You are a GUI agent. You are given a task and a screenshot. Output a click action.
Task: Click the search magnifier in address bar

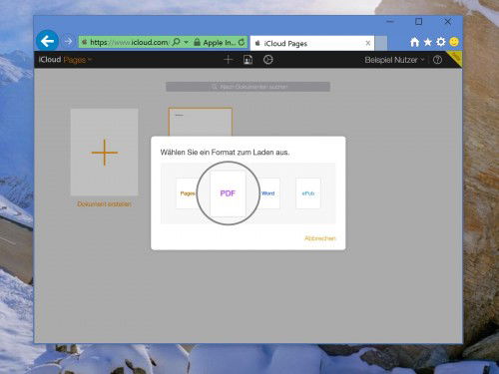click(177, 42)
